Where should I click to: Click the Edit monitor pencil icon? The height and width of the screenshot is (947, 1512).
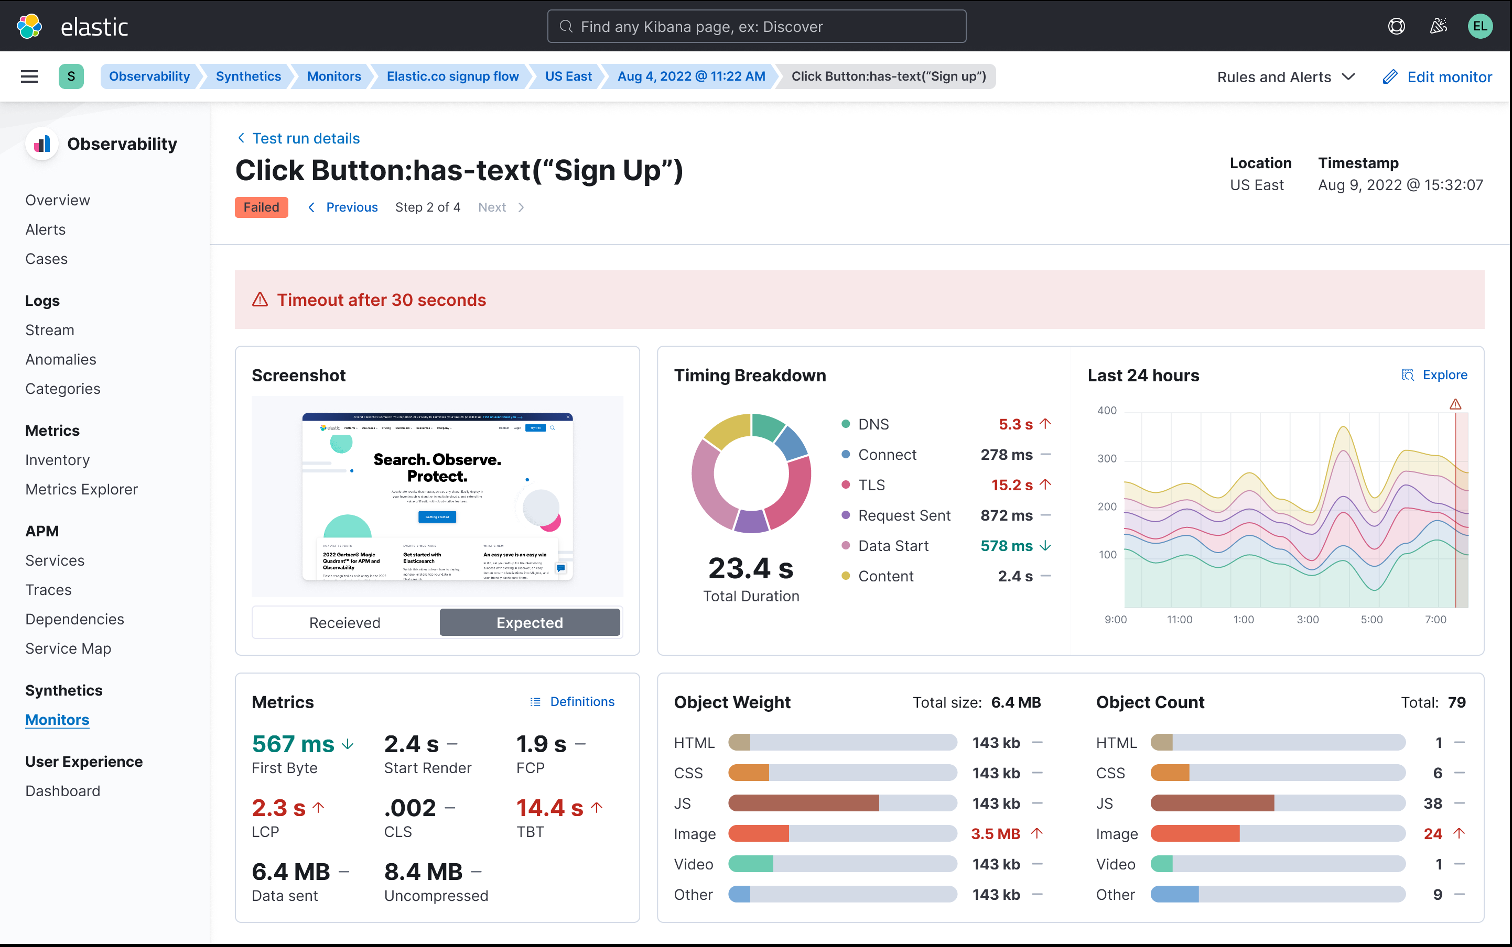pyautogui.click(x=1390, y=76)
